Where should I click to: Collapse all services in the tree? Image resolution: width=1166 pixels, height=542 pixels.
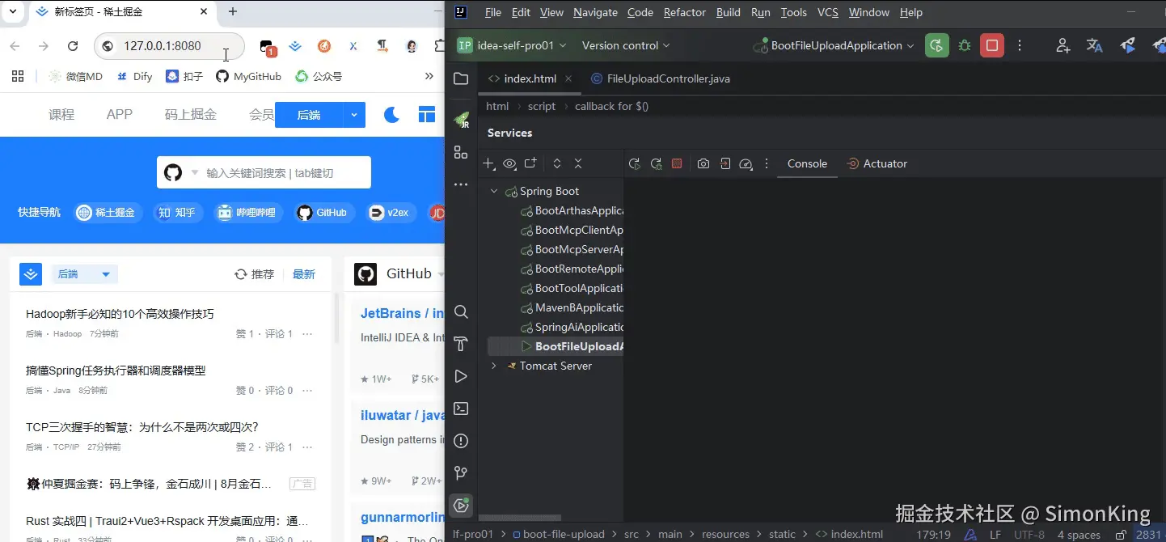point(578,163)
